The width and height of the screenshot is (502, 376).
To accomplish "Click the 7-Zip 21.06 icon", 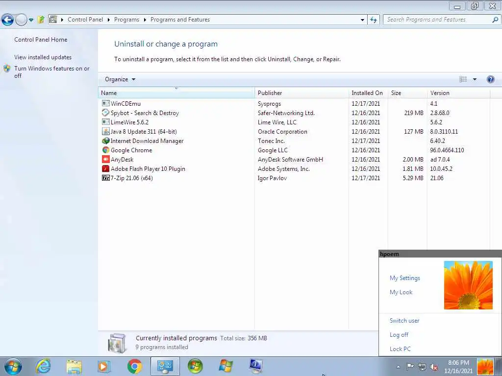I will [x=106, y=177].
